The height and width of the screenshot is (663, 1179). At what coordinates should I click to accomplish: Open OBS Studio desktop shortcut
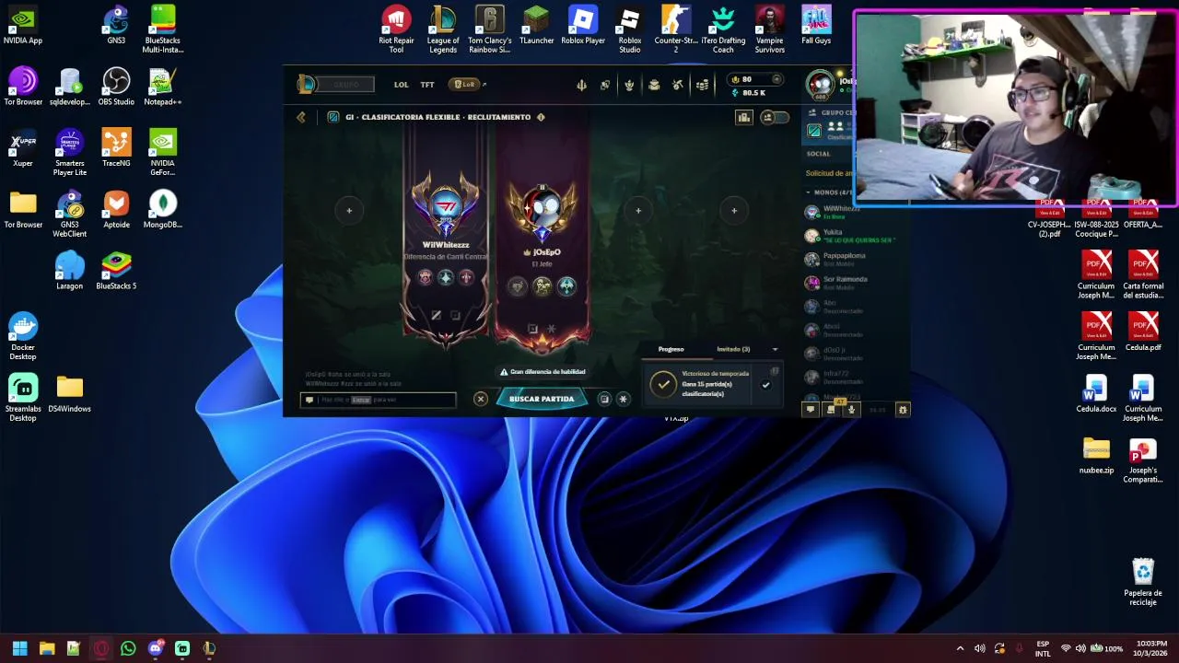point(116,88)
